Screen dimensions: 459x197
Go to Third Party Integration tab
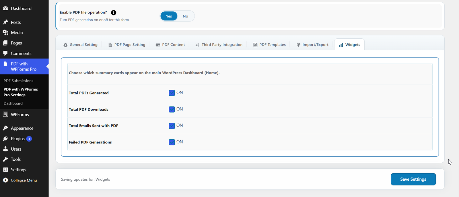[x=219, y=45]
